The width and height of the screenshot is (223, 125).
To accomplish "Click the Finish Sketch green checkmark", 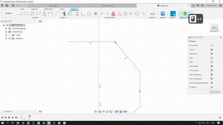I will [x=185, y=14].
